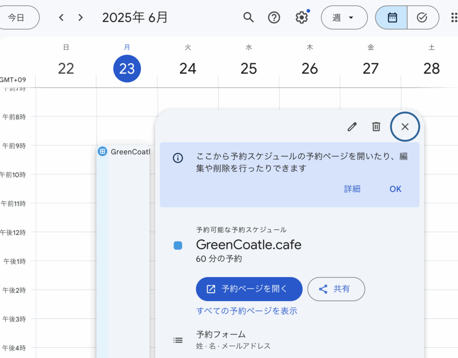Click the 午後1時 time label
The image size is (458, 358).
[x=15, y=261]
